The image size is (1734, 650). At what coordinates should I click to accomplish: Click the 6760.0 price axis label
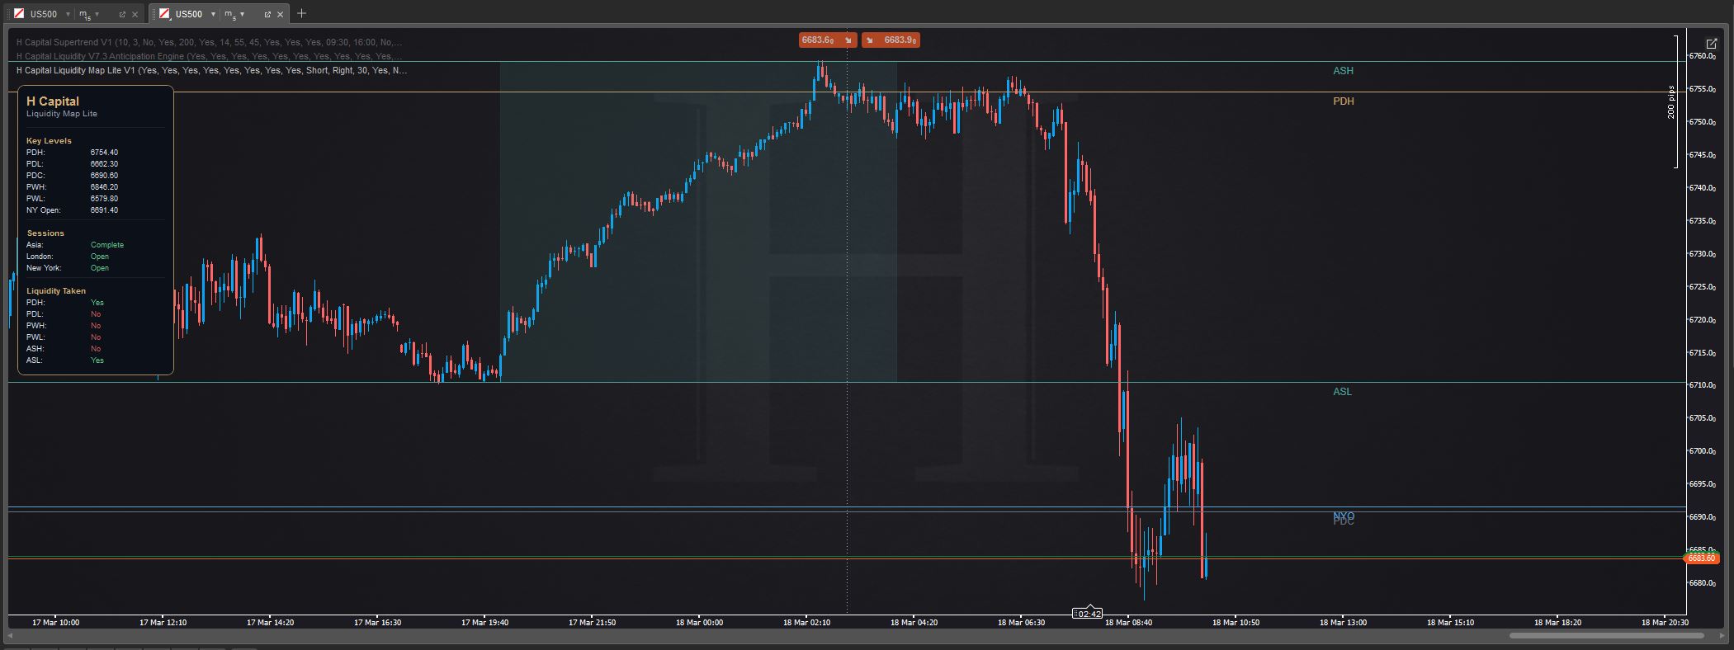click(x=1702, y=56)
